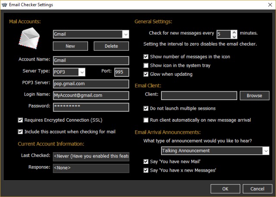
Task: Decrease the check interval with the down arrow
Action: 234,36
